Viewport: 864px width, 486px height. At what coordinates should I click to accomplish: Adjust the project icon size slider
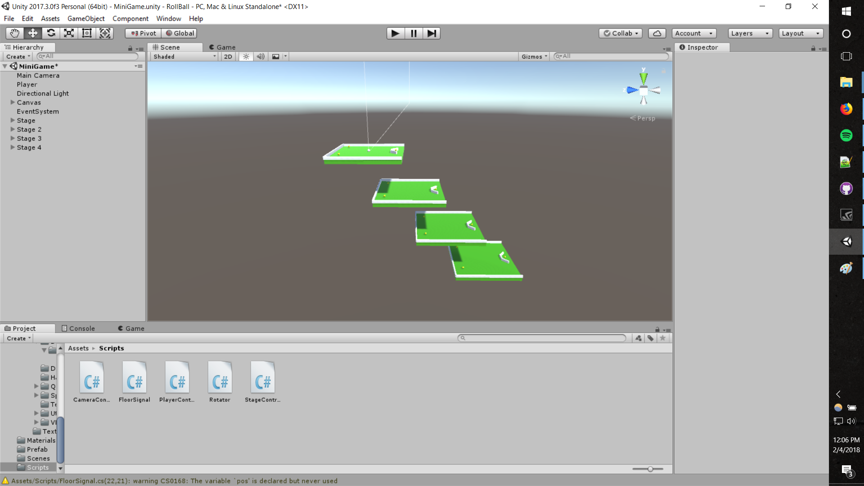pyautogui.click(x=650, y=469)
